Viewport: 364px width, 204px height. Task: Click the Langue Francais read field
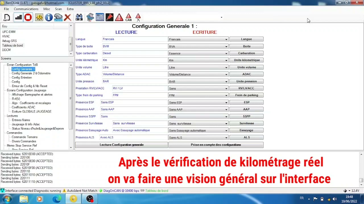(x=135, y=39)
